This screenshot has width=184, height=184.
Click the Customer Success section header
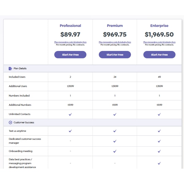pyautogui.click(x=93, y=122)
